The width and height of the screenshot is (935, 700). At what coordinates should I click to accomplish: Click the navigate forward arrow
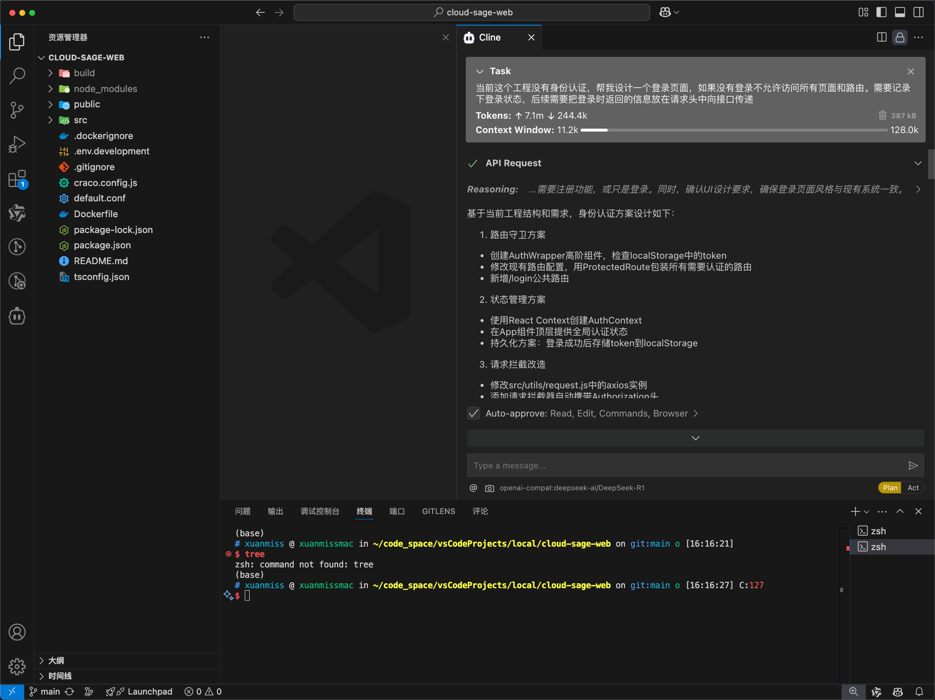(x=279, y=12)
